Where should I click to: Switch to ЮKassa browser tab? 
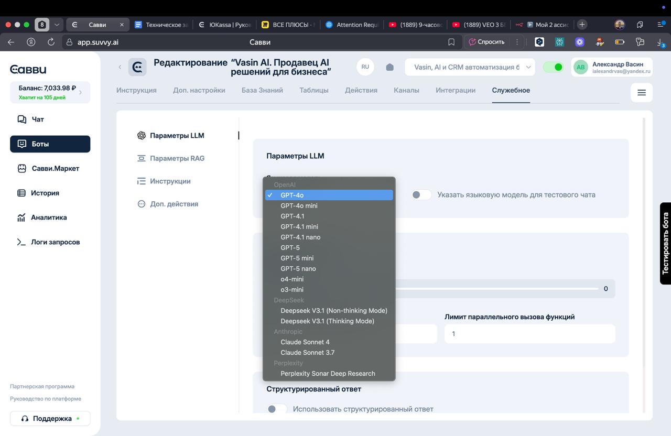225,25
